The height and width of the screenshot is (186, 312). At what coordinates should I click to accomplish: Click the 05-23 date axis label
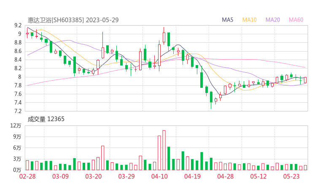pos(291,176)
